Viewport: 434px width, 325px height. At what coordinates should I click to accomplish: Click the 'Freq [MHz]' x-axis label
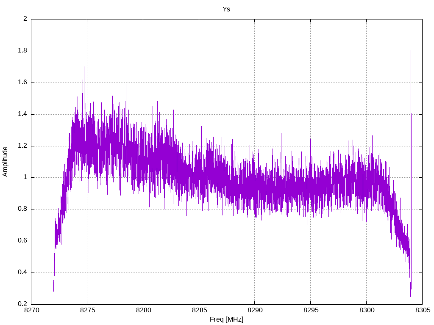click(x=226, y=319)
